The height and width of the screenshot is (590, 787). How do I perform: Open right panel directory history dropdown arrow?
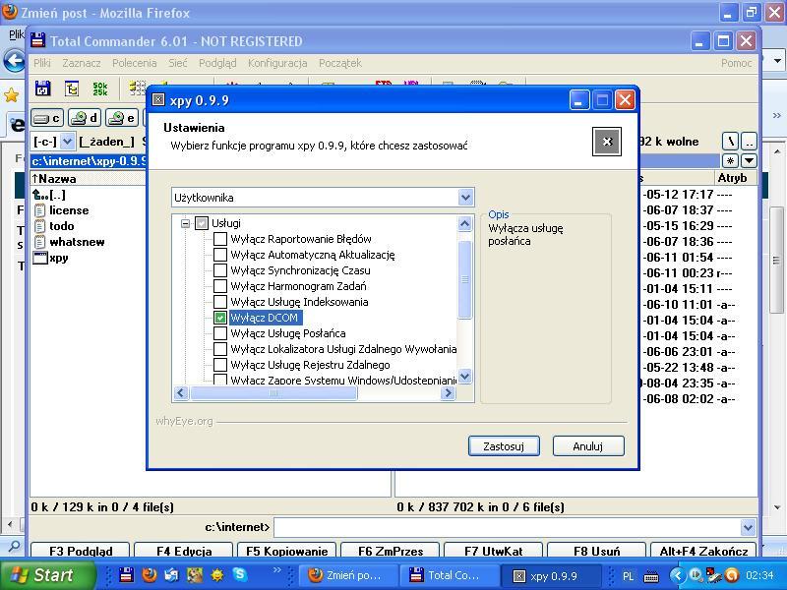[x=749, y=160]
